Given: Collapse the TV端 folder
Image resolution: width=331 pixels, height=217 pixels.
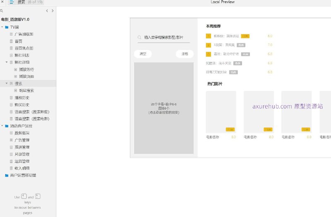Looking at the screenshot, I should [x=2, y=27].
